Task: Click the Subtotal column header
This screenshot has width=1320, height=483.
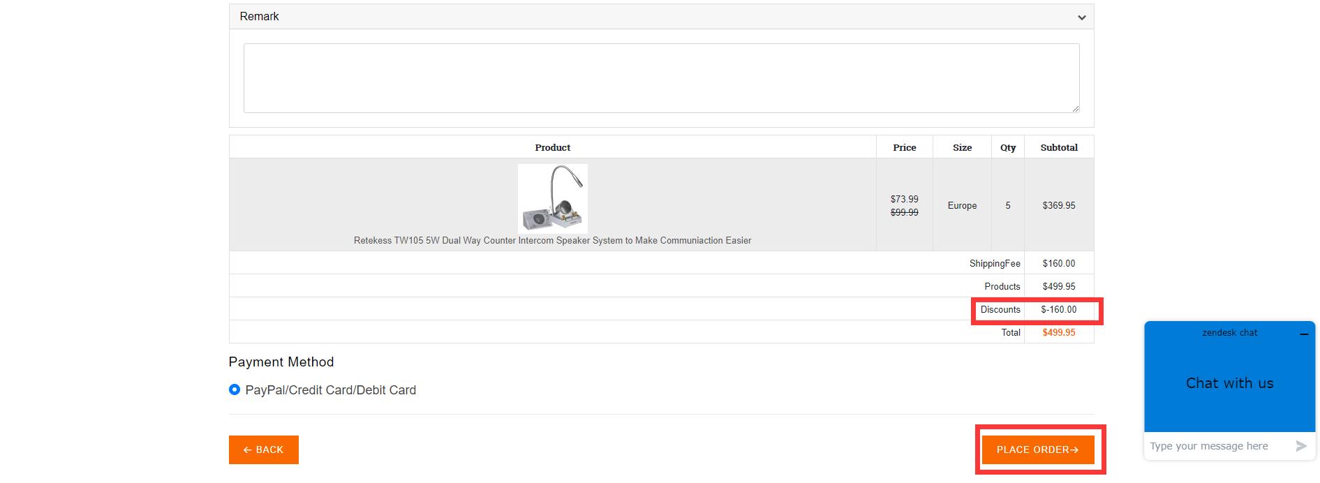Action: (1058, 147)
